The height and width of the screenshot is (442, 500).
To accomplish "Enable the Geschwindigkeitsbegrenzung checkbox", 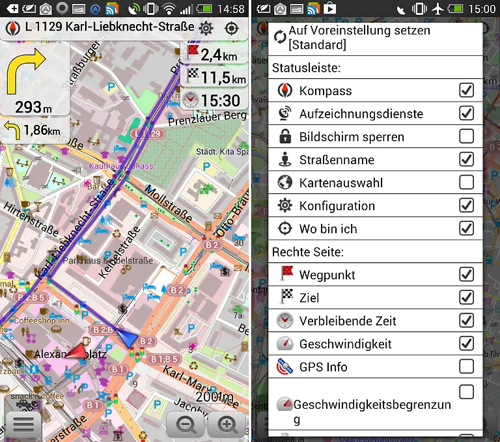I will point(466,392).
